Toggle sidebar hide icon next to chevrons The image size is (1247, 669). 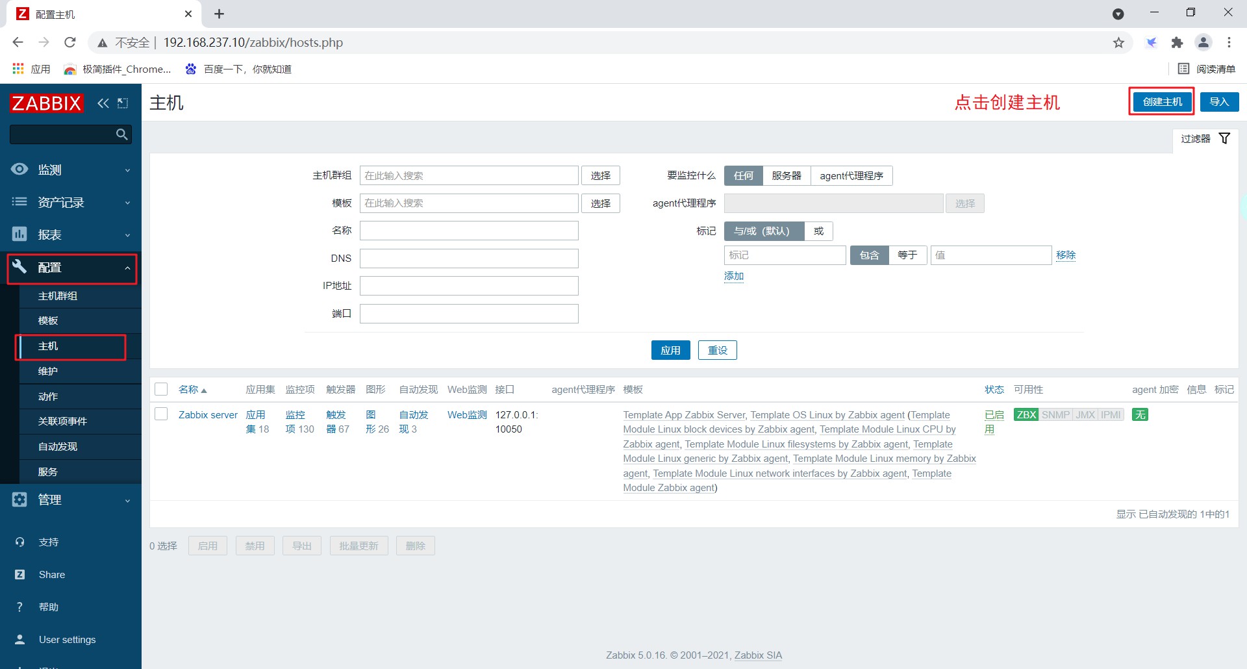click(x=123, y=103)
